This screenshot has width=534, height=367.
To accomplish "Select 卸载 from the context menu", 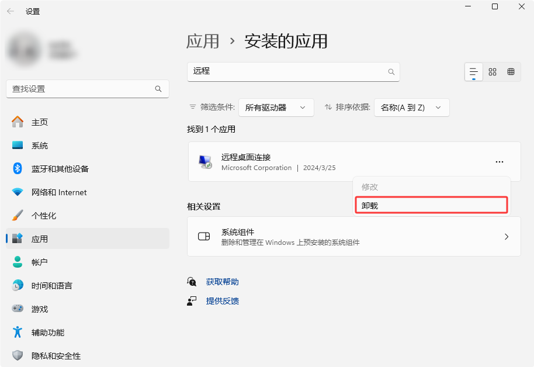I will tap(431, 206).
